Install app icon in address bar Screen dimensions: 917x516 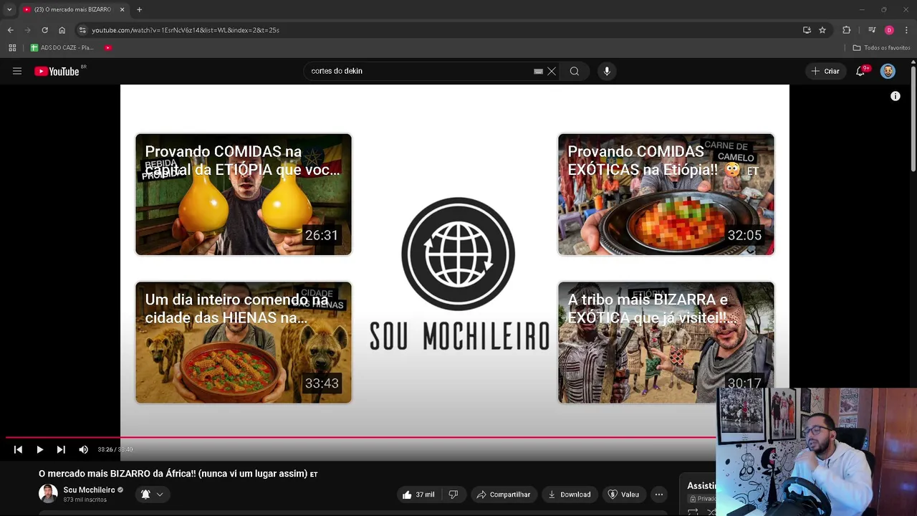click(x=807, y=30)
